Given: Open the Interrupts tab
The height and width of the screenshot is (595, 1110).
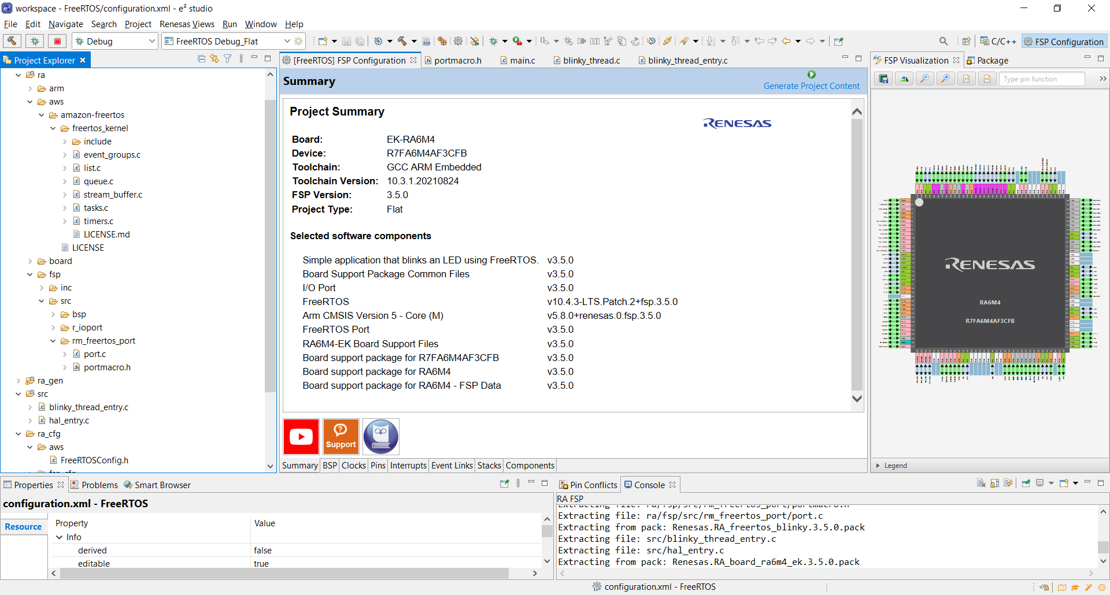Looking at the screenshot, I should tap(408, 466).
